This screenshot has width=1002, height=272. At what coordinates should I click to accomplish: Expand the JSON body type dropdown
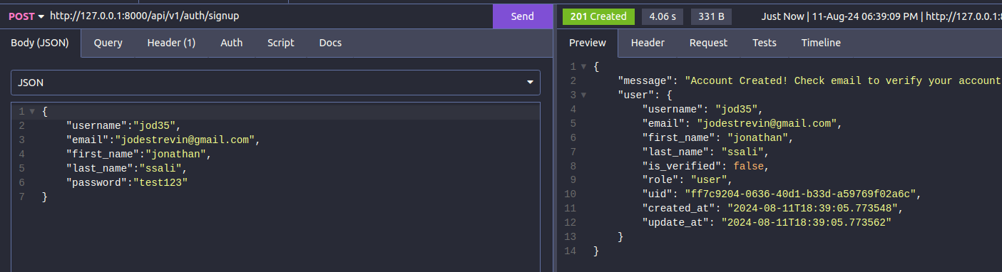pos(275,83)
